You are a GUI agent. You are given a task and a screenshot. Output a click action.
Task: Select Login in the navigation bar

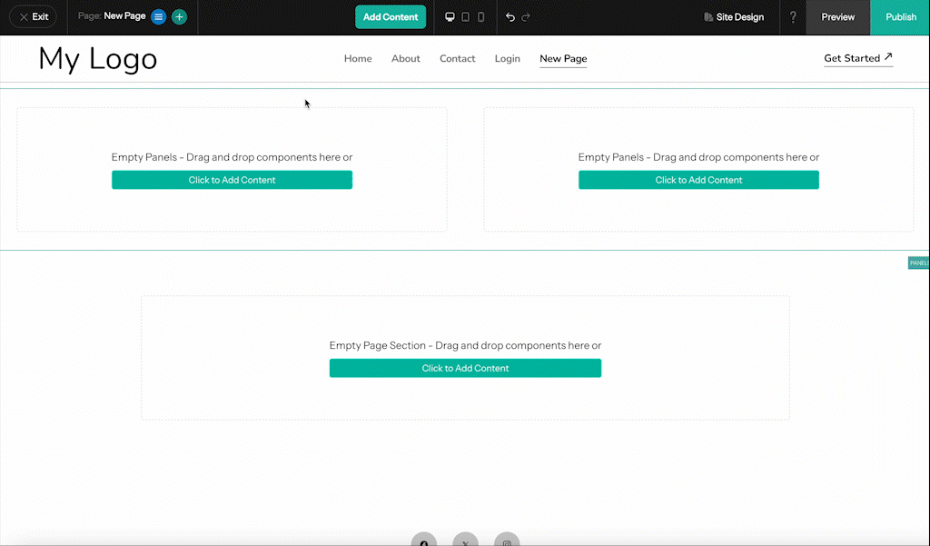click(x=507, y=58)
